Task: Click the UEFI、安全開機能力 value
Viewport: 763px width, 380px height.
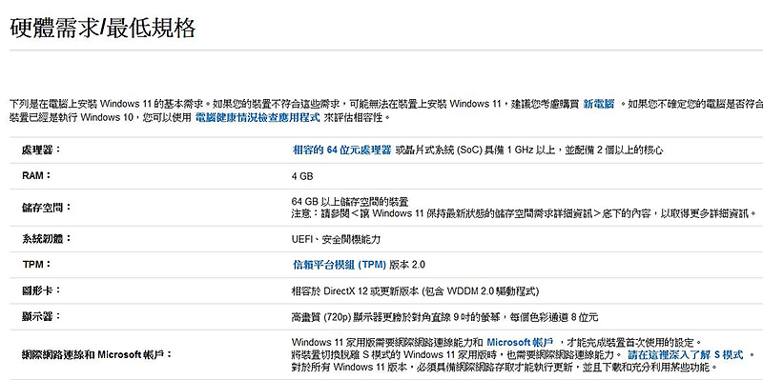Action: [x=337, y=239]
